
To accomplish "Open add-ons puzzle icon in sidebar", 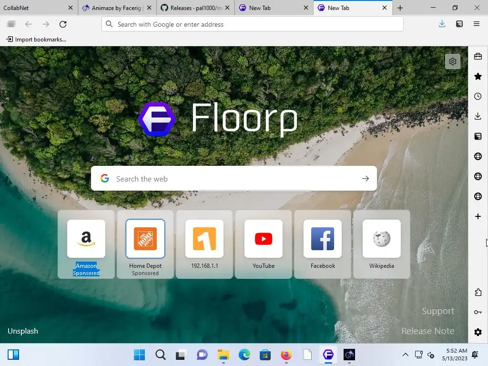I will [x=478, y=292].
